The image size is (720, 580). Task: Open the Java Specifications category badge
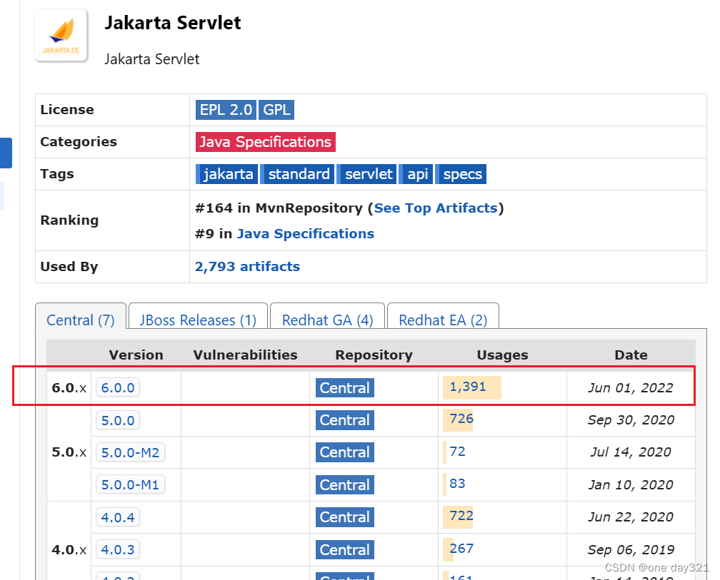pos(266,142)
